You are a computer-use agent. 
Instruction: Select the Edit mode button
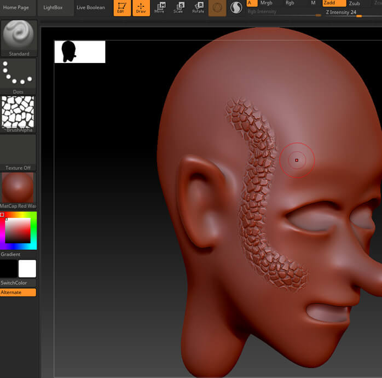[x=122, y=8]
